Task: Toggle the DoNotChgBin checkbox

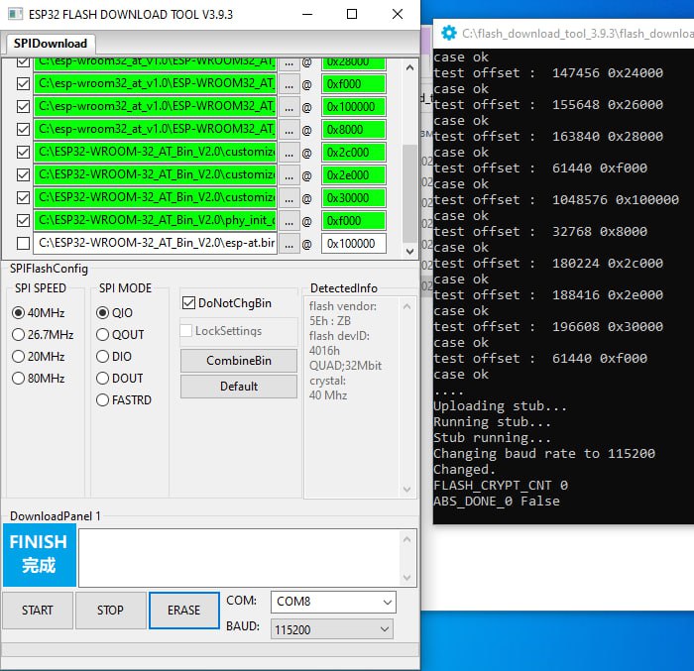Action: (x=188, y=303)
